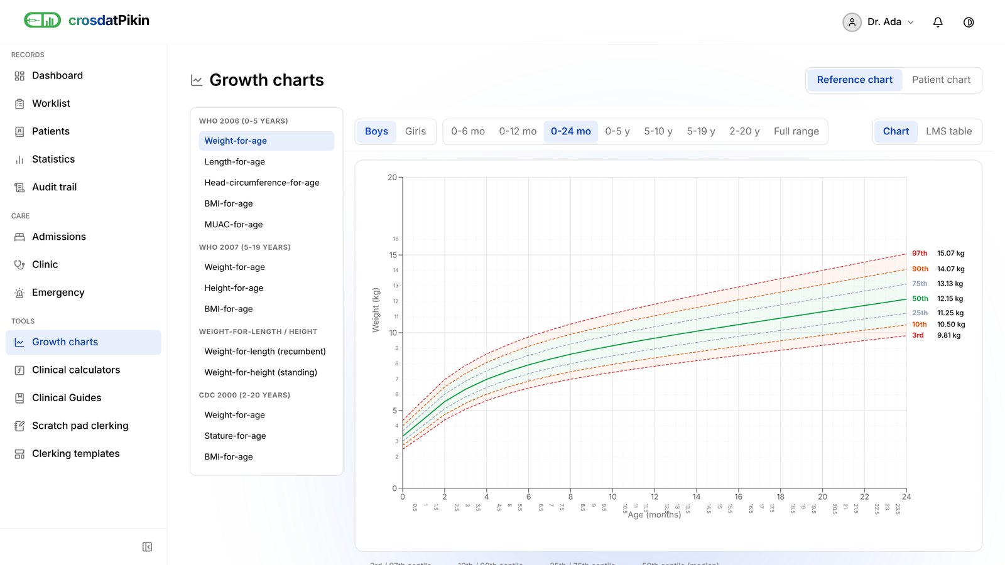This screenshot has height=565, width=1005.
Task: Toggle theme with the contrast icon
Action: (969, 22)
